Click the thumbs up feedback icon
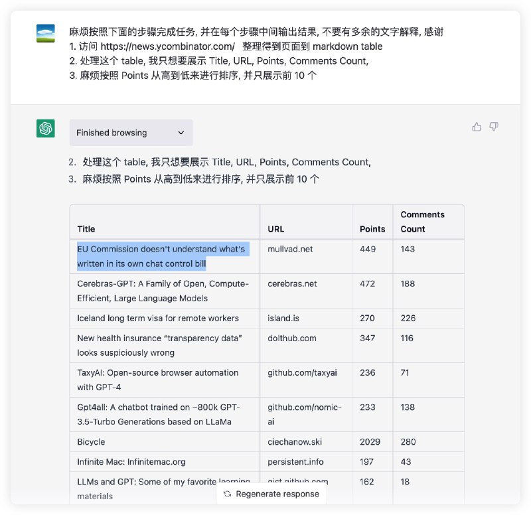 pos(477,127)
